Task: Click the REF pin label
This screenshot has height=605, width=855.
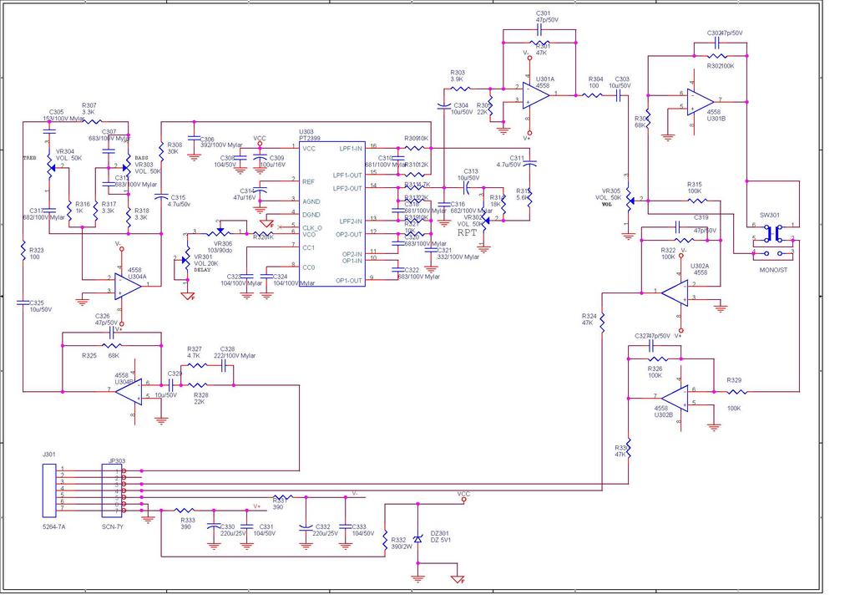Action: click(308, 181)
